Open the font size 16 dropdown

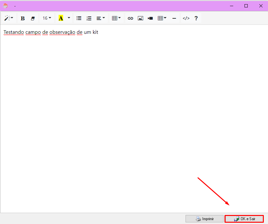coord(47,18)
